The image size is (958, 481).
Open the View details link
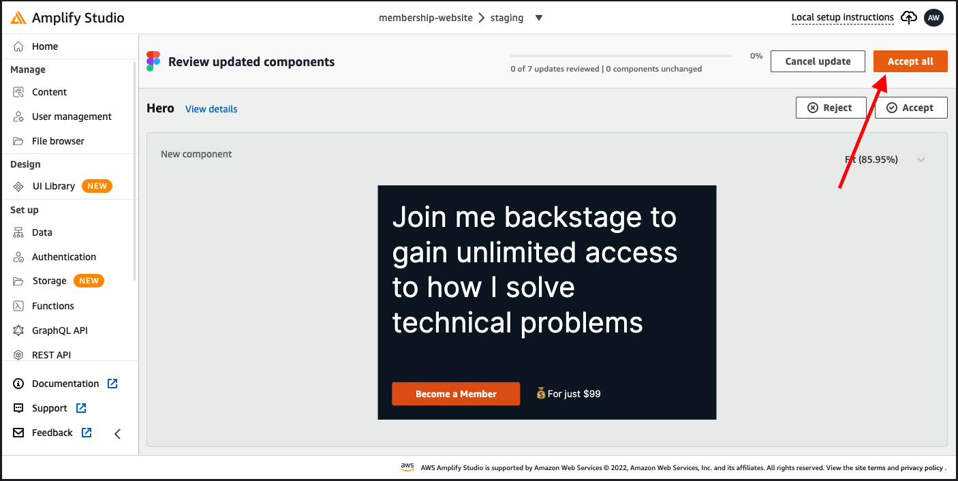[211, 109]
